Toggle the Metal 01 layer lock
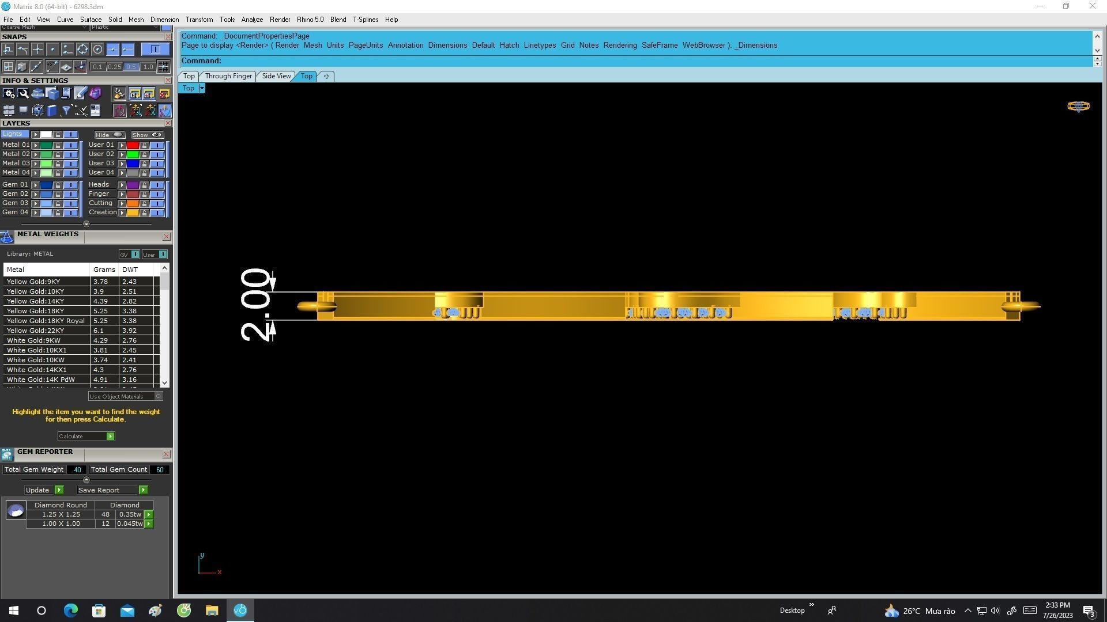The image size is (1107, 622). (x=58, y=145)
